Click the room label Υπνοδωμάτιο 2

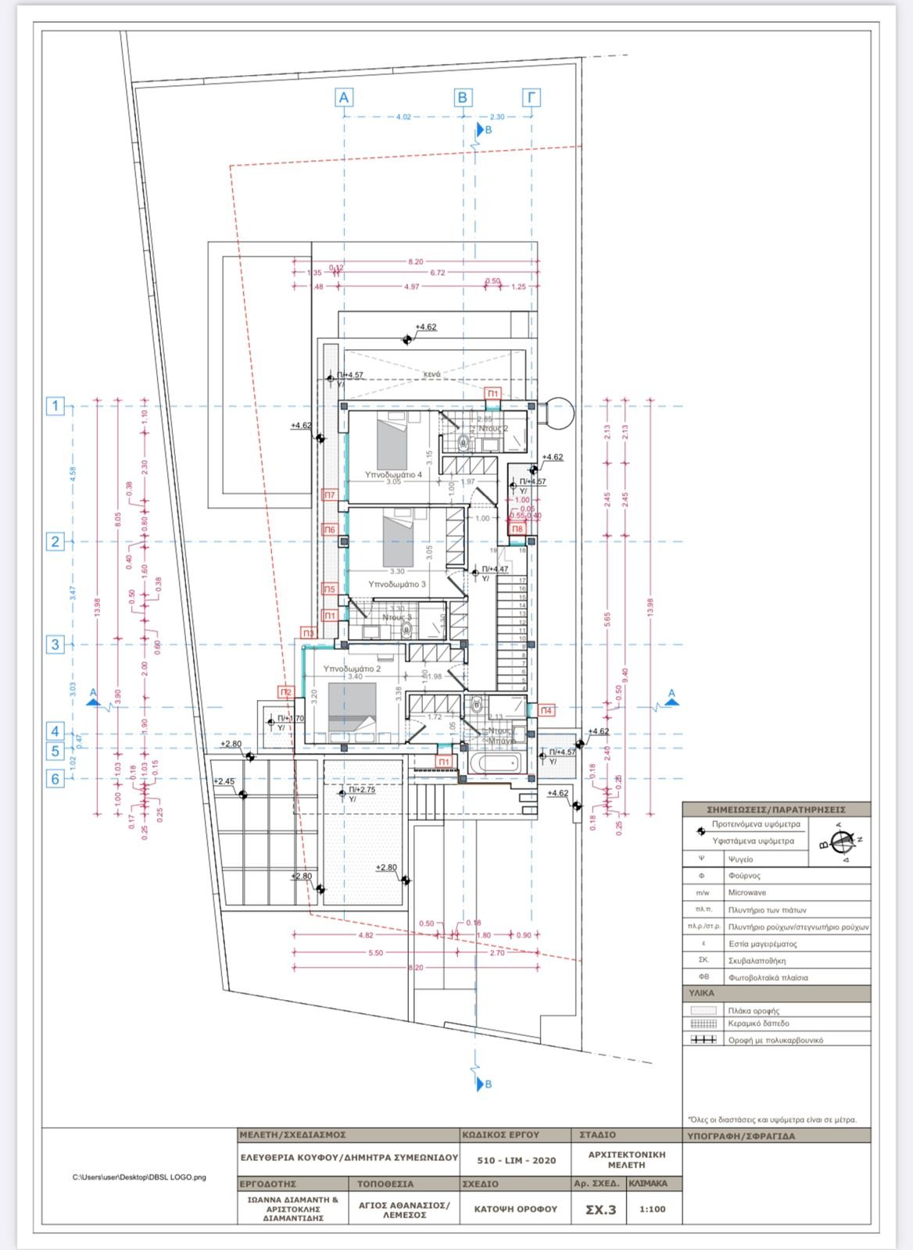tap(352, 669)
